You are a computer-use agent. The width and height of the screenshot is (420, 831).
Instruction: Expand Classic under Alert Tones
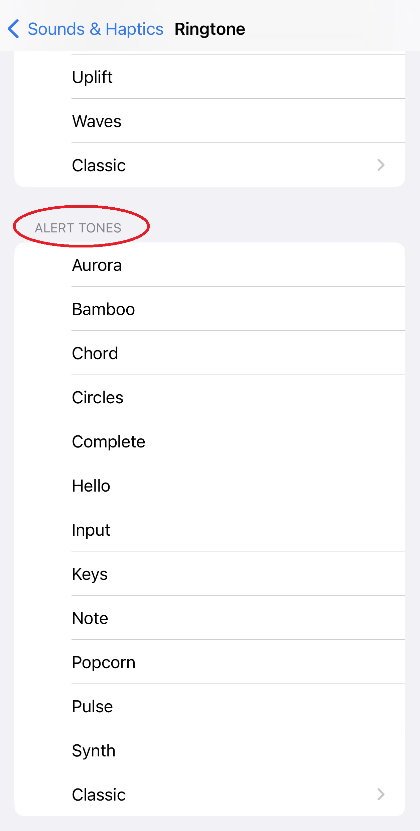(x=210, y=795)
